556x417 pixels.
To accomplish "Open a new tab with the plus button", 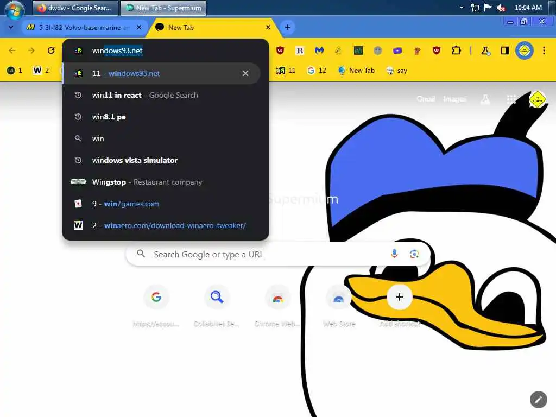I will (x=288, y=27).
